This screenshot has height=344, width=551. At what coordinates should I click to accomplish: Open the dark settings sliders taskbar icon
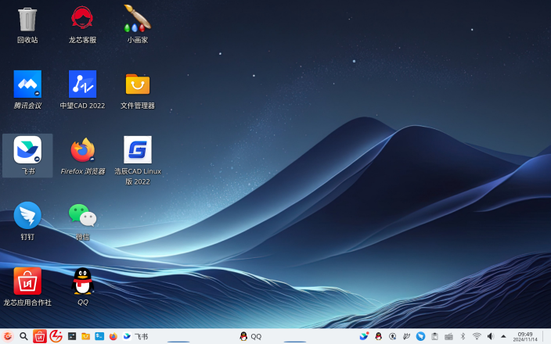[72, 337]
